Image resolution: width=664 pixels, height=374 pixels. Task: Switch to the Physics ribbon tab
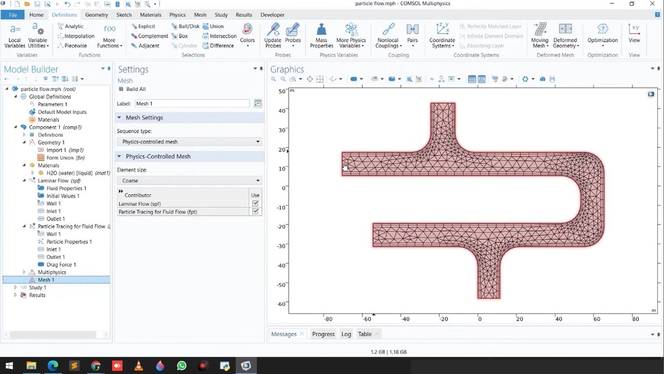coord(177,15)
